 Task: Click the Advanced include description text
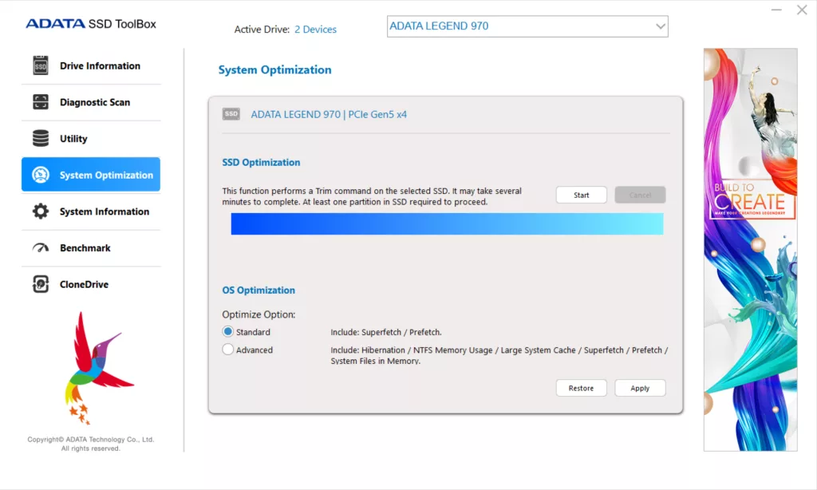[499, 355]
